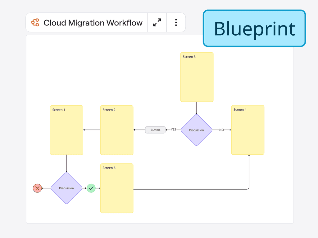318x238 pixels.
Task: Click the NO connector label
Action: 221,130
